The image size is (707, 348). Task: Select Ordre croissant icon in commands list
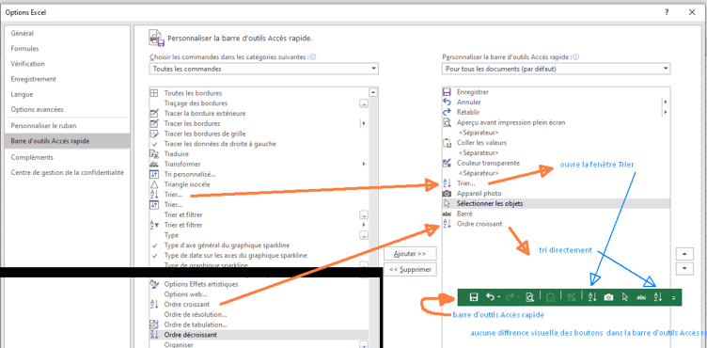coord(154,305)
